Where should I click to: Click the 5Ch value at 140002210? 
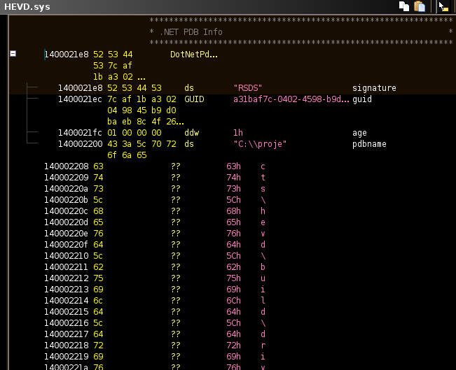tap(233, 256)
